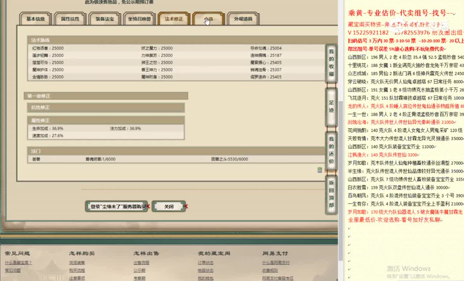
Task: Select the 兽王神力：25000 value
Action: pyautogui.click(x=157, y=70)
